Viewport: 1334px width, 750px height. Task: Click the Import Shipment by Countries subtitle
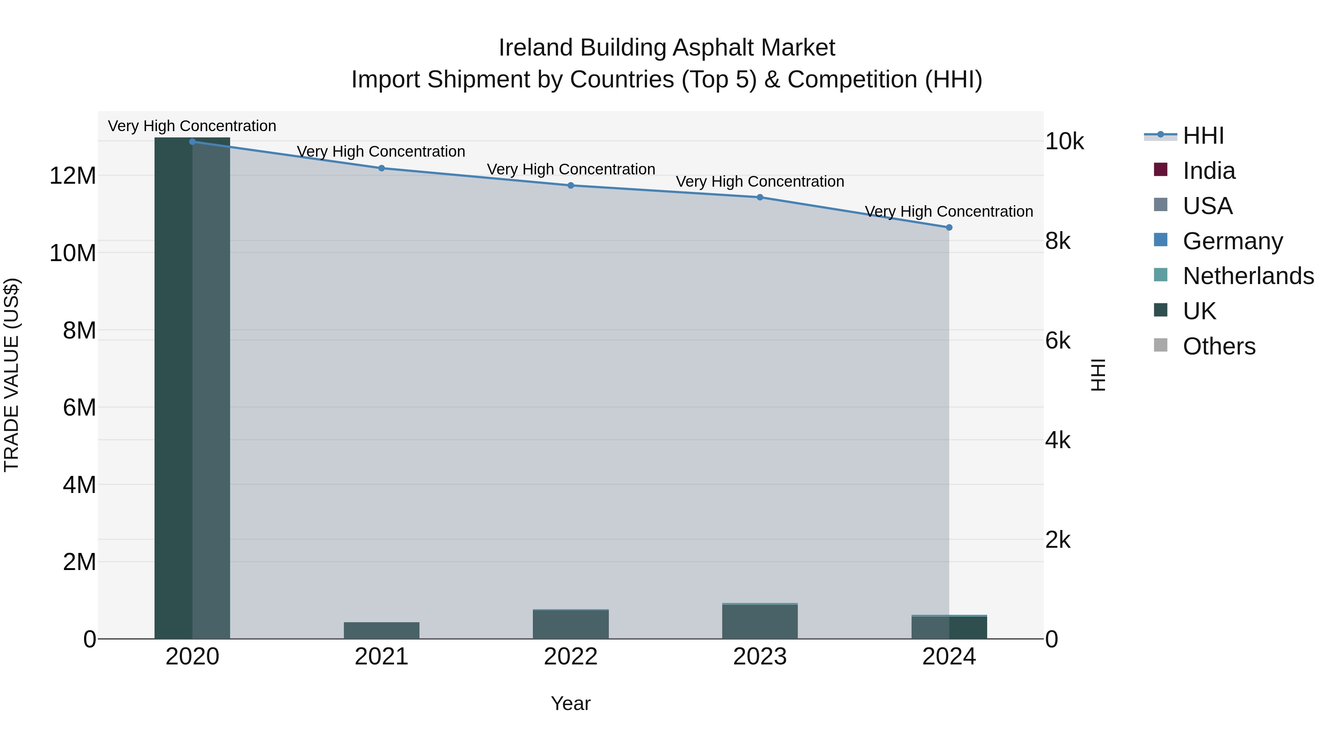[x=667, y=80]
